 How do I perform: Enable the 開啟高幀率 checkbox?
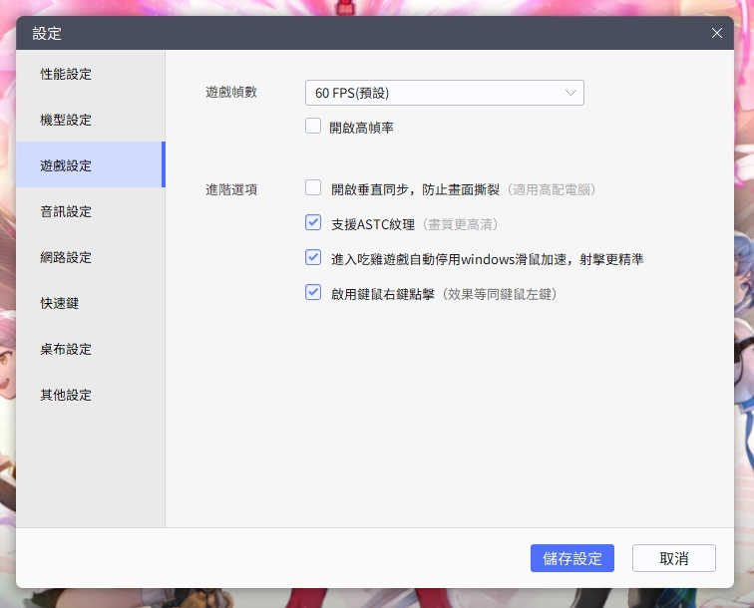tap(313, 127)
